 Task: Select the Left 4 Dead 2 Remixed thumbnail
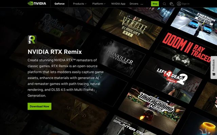coord(170,80)
